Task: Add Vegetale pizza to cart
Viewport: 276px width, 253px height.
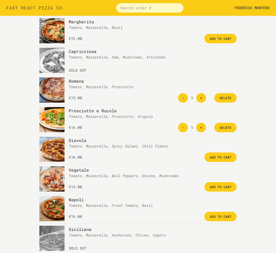Action: [220, 187]
